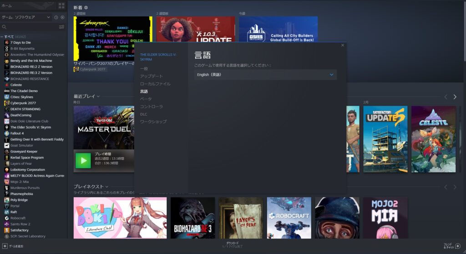Select Getting Over It with Bennett Foddy
466x254 pixels.
point(37,139)
